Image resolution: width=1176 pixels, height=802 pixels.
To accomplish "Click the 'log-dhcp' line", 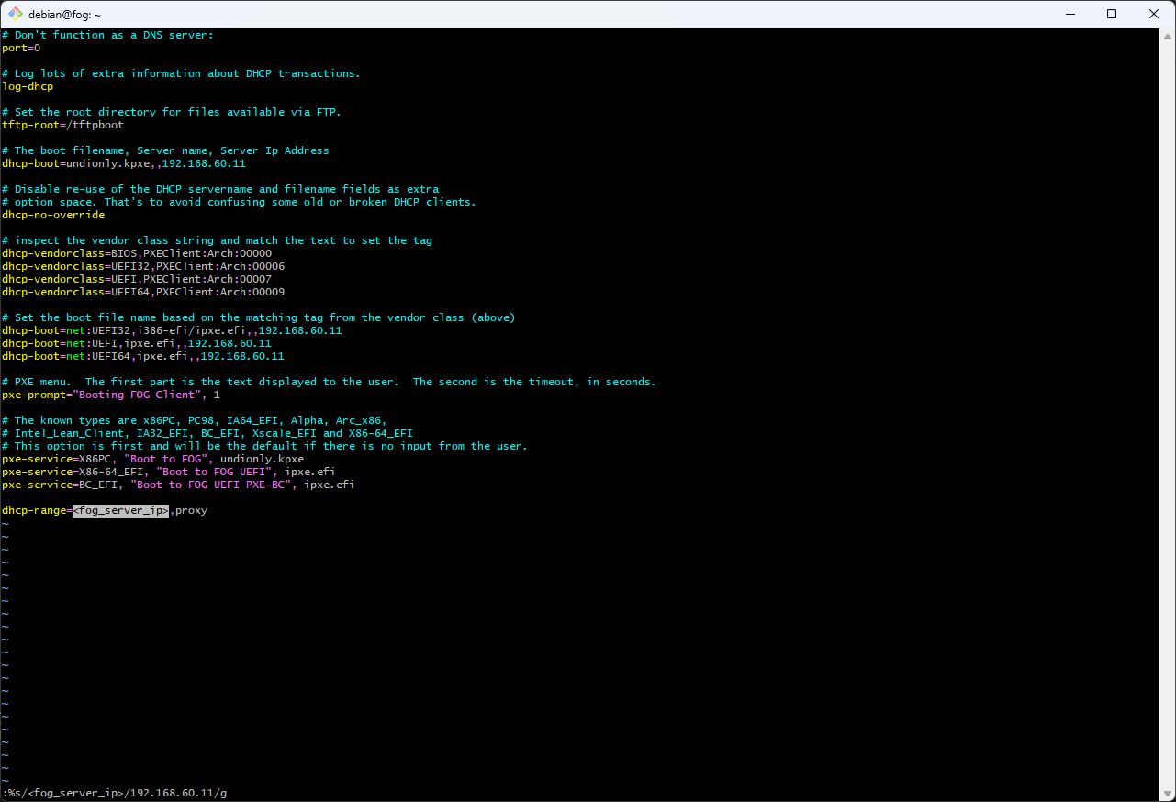I will (x=28, y=86).
